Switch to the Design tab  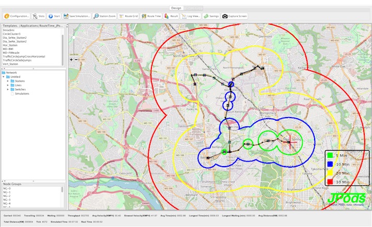(x=176, y=8)
